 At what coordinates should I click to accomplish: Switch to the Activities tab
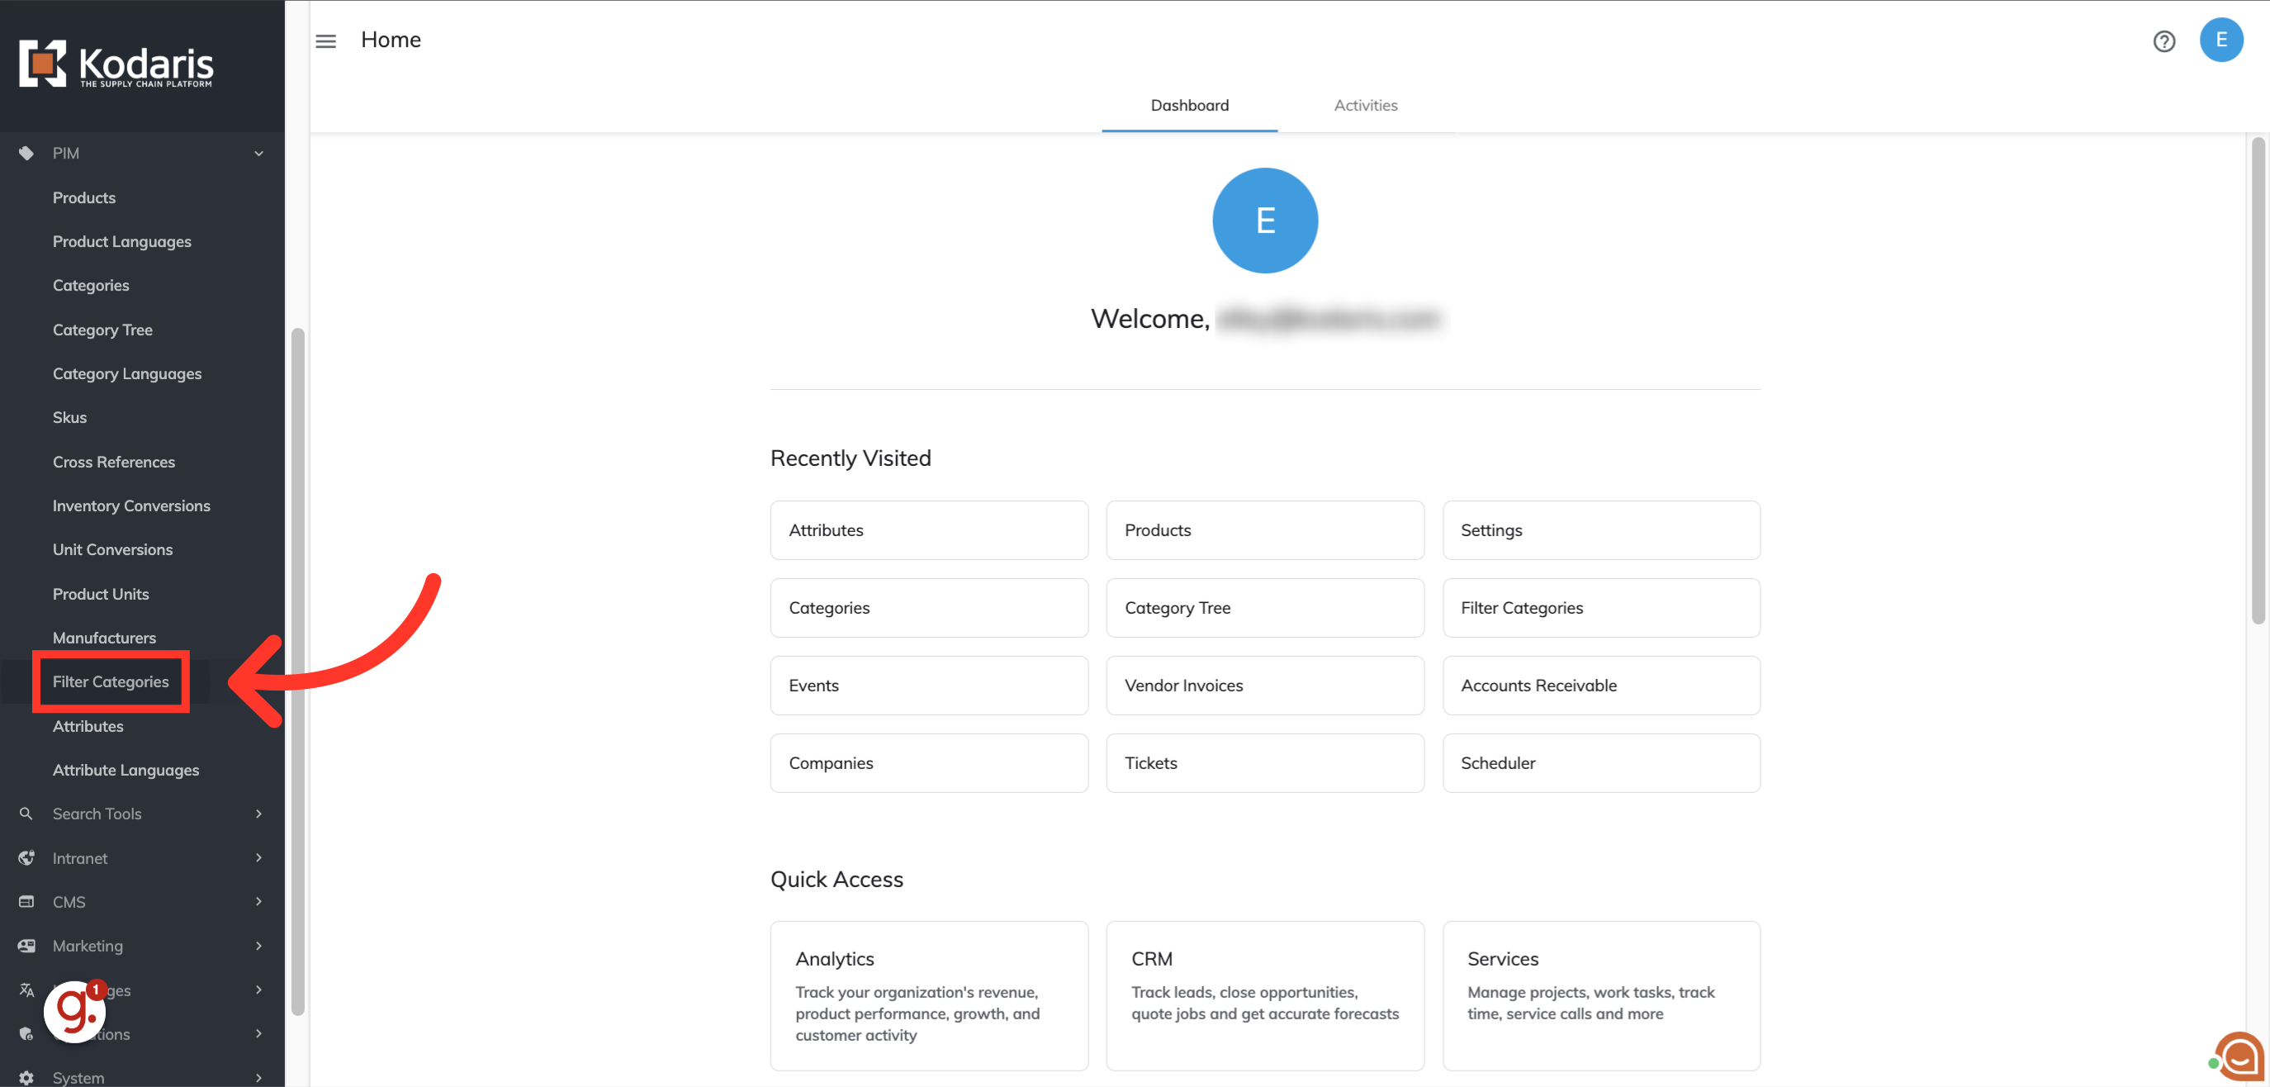point(1365,106)
